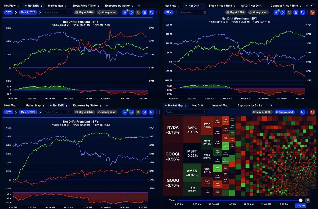Open search icon in Market Map panel

tap(302, 112)
